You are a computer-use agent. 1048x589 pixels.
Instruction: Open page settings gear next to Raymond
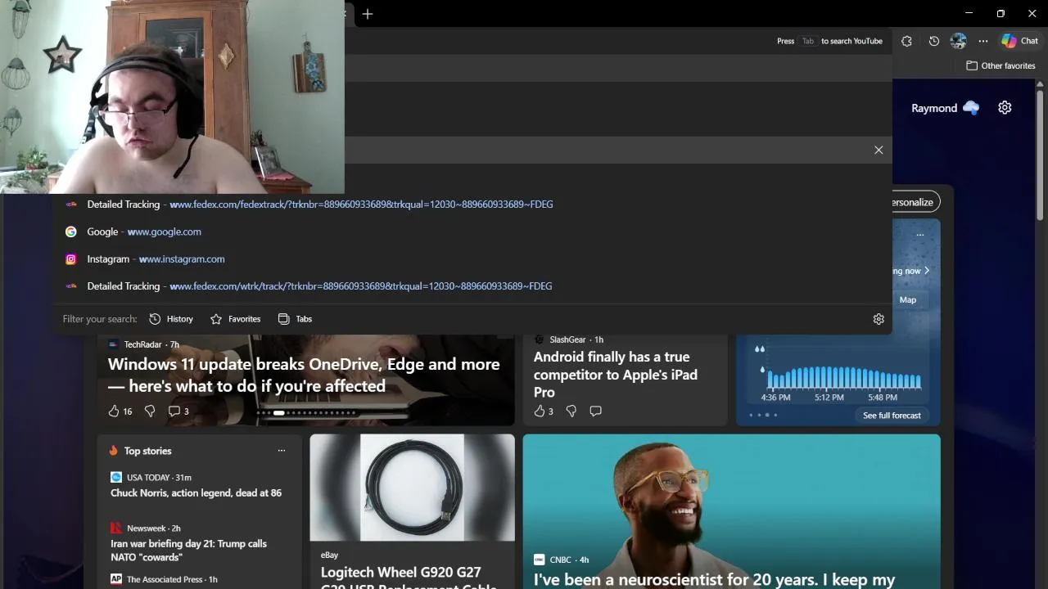[x=1005, y=108]
